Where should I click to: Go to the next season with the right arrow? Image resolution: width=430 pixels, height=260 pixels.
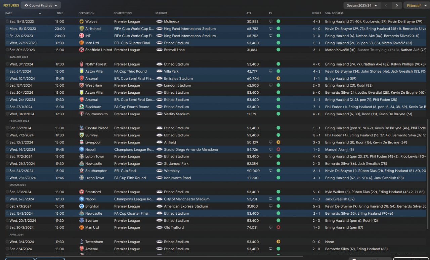[397, 5]
